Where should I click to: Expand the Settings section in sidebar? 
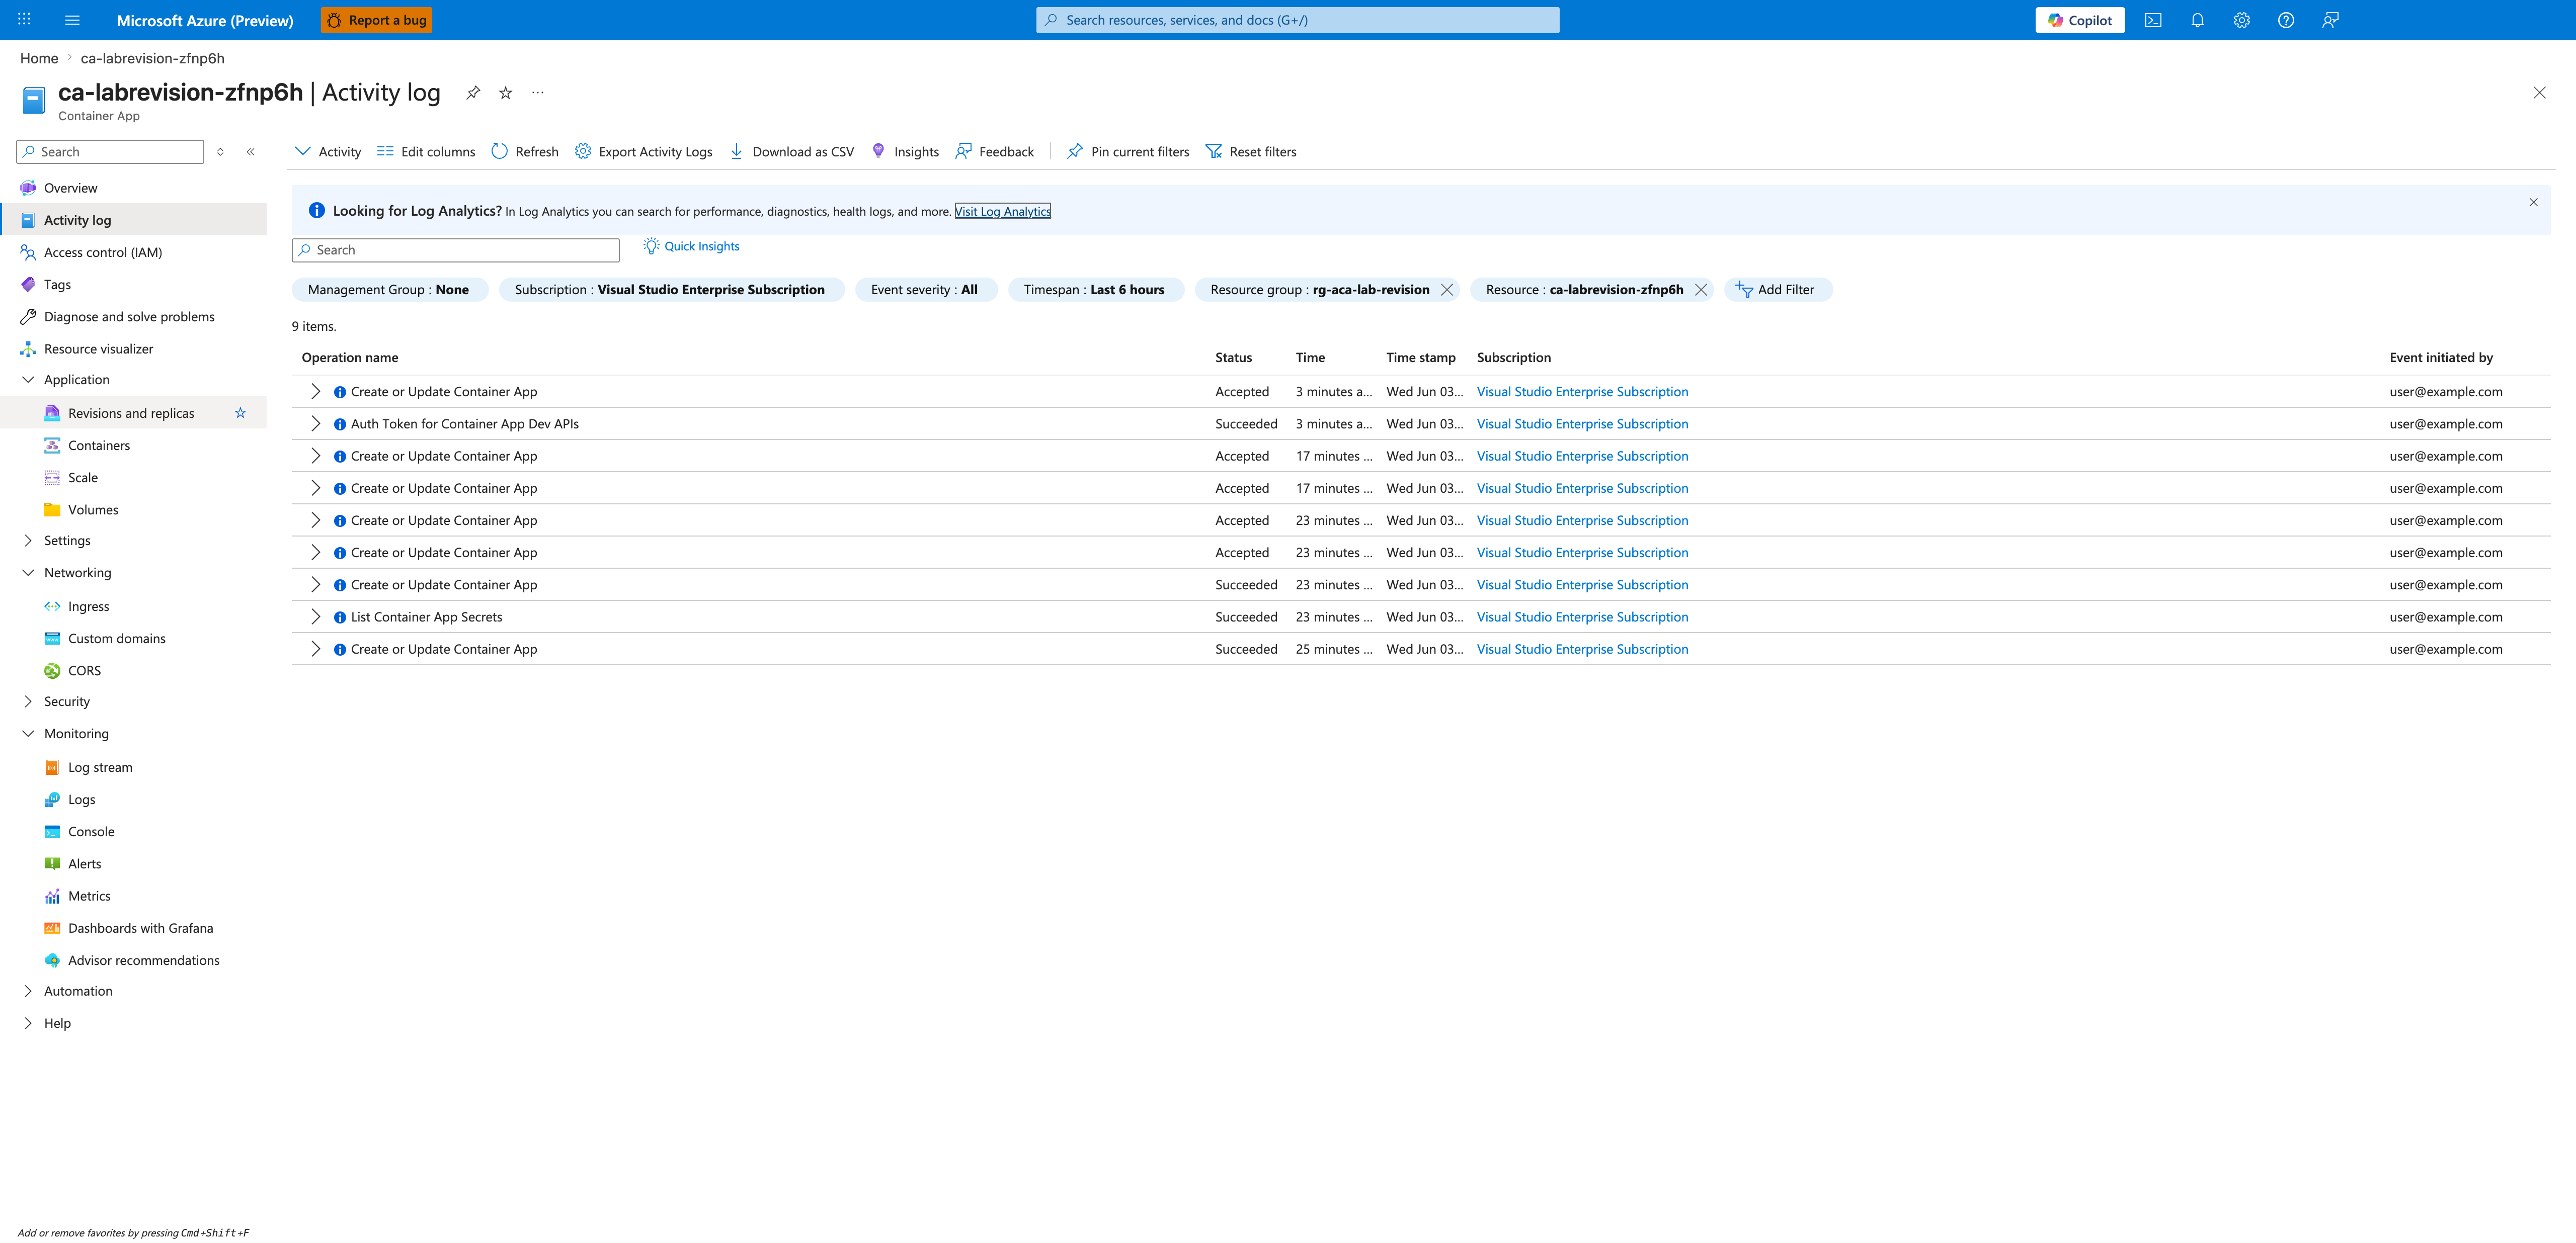28,541
